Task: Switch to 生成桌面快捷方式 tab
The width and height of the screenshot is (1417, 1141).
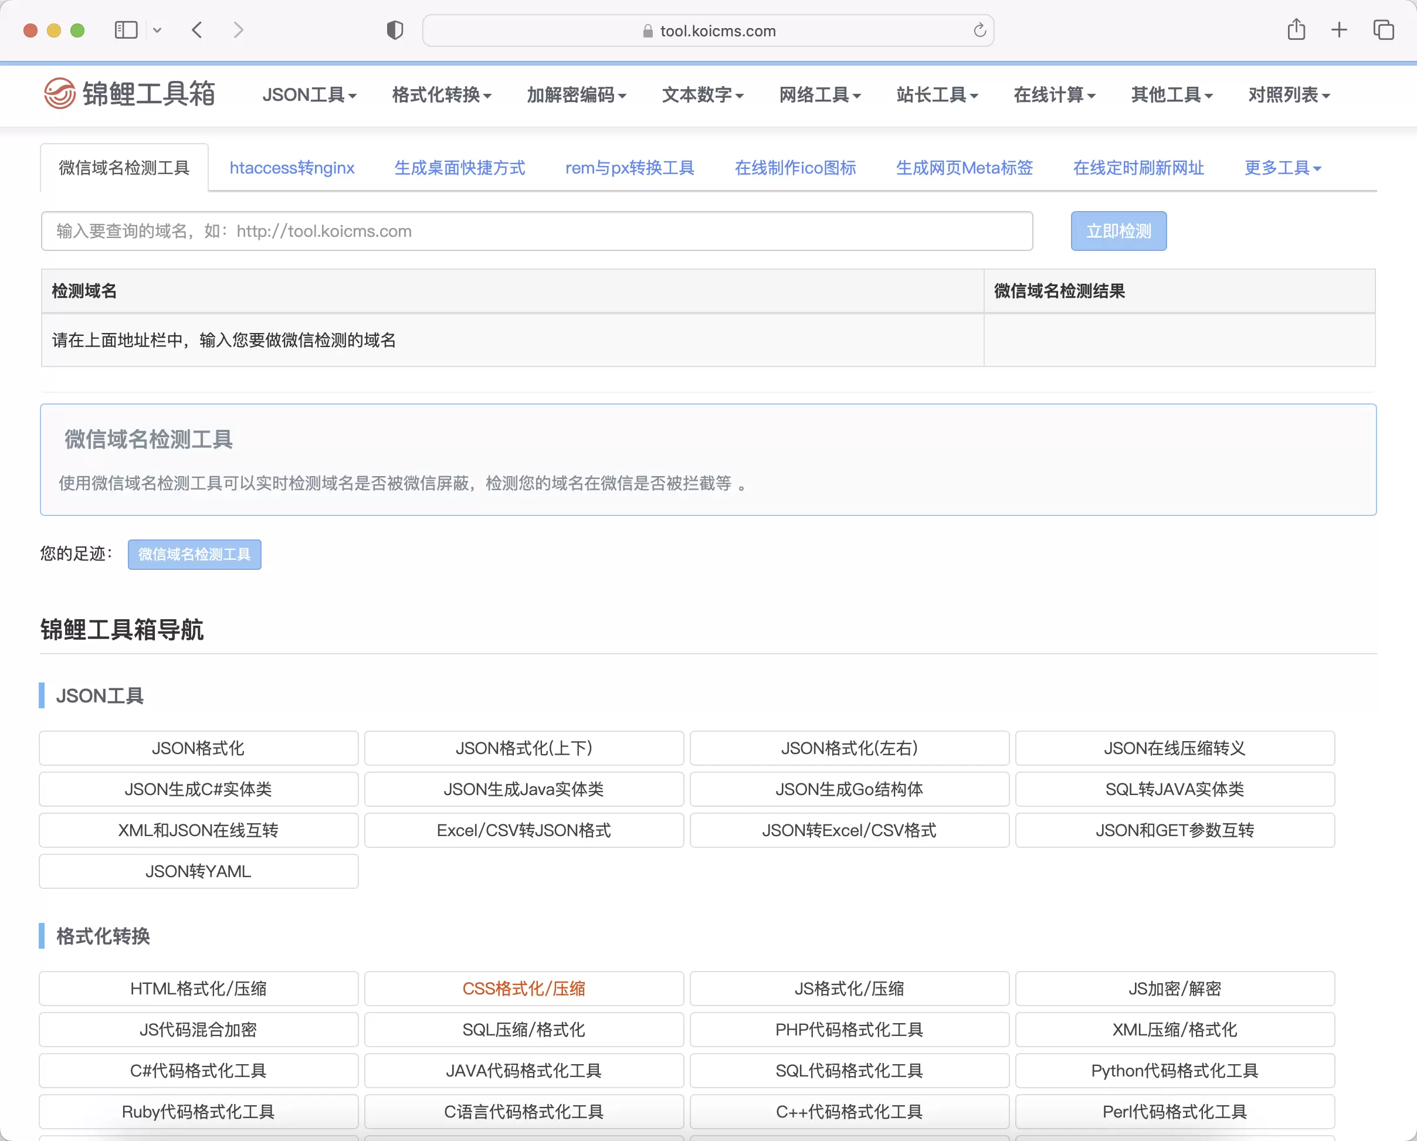Action: [460, 168]
